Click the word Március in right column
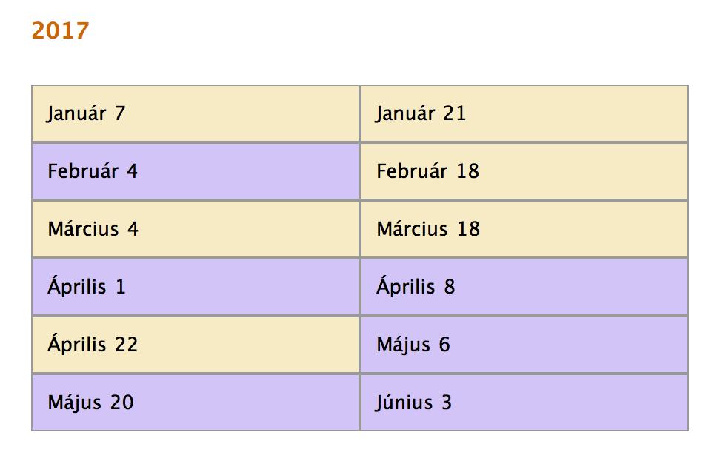The width and height of the screenshot is (720, 470). click(x=412, y=229)
